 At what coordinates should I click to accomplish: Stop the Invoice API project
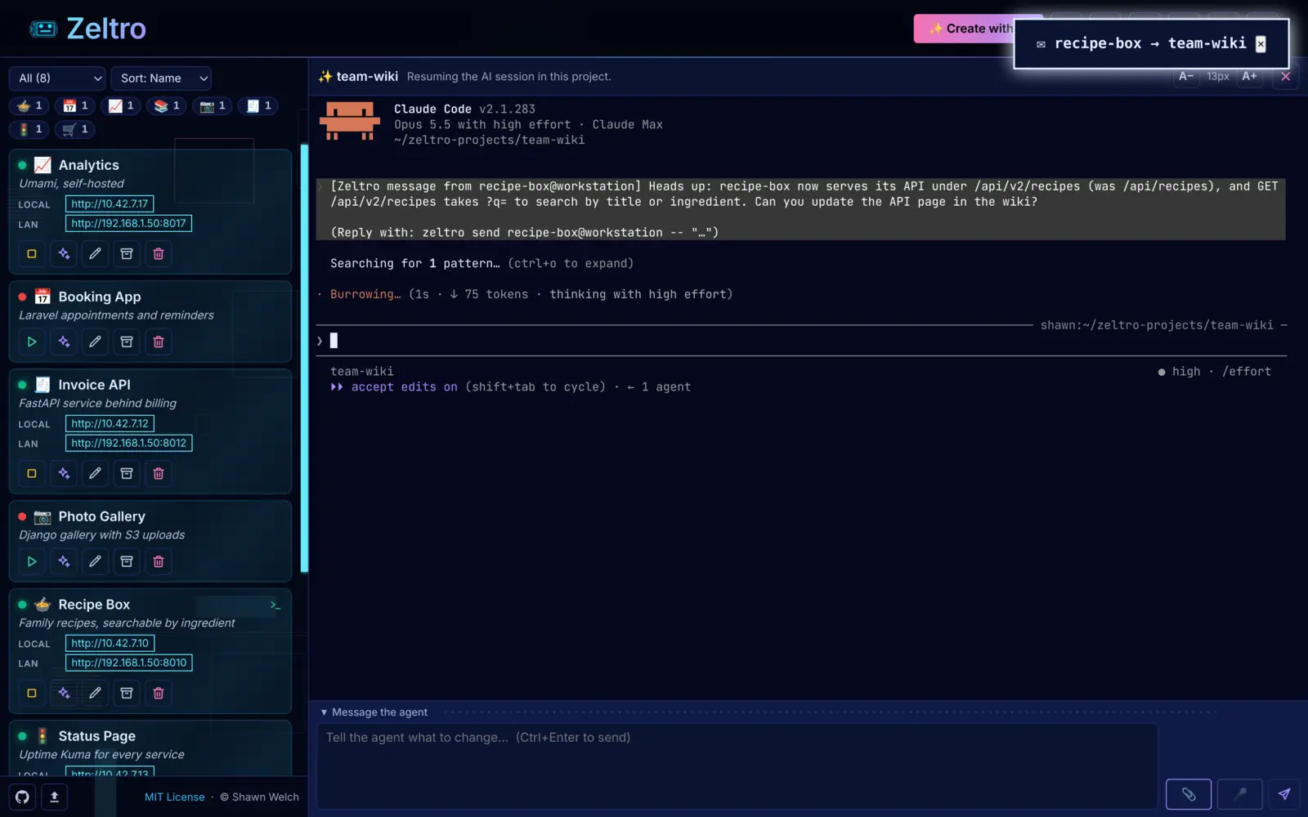click(x=32, y=474)
